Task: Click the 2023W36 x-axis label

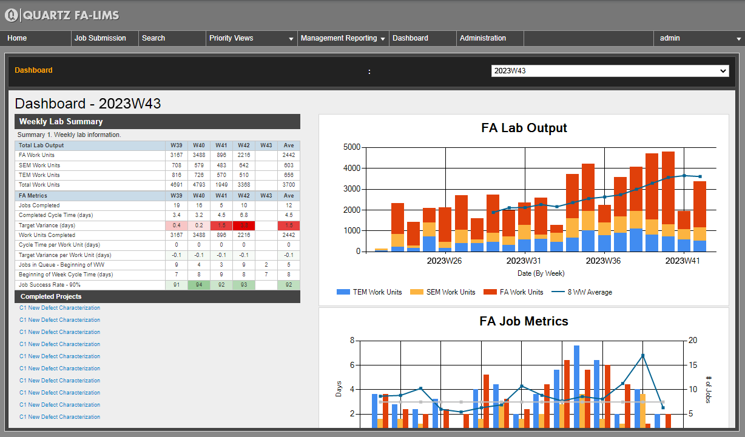Action: coord(603,261)
